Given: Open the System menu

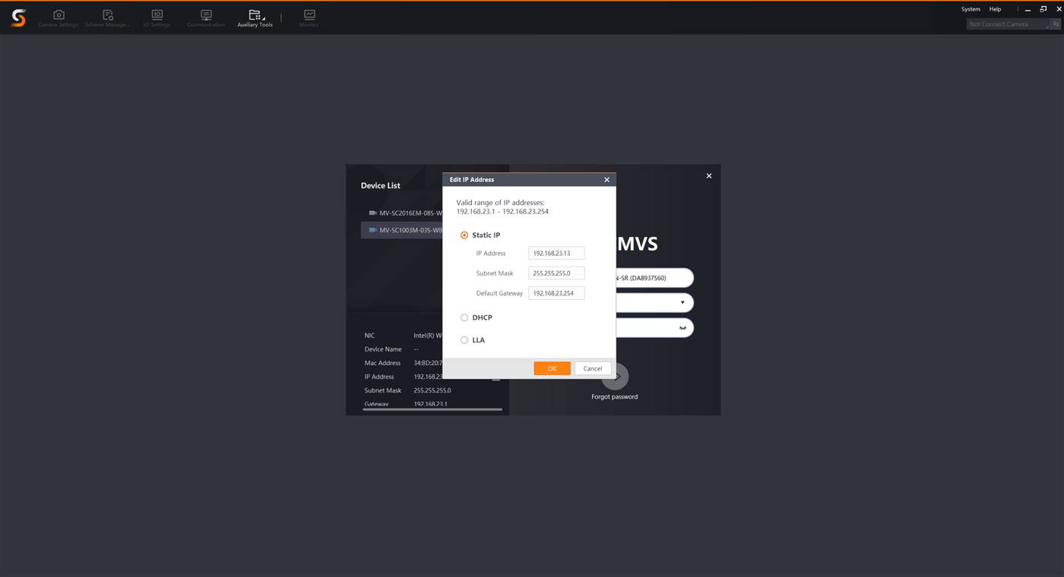Looking at the screenshot, I should 971,9.
